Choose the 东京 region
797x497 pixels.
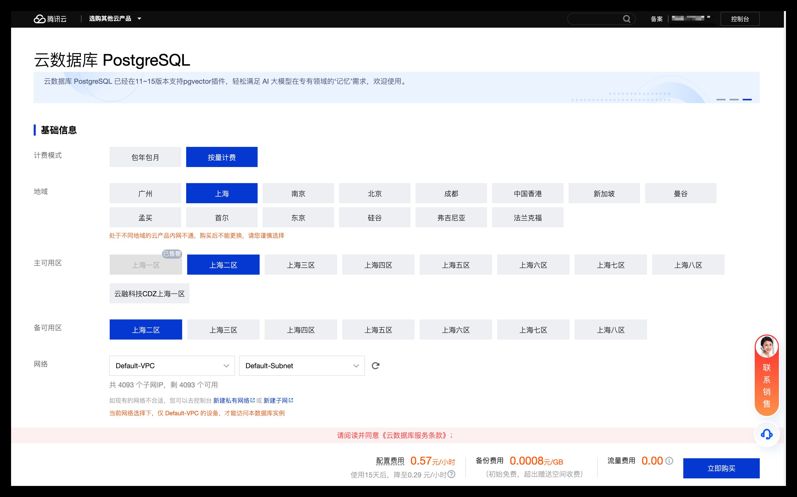(298, 217)
